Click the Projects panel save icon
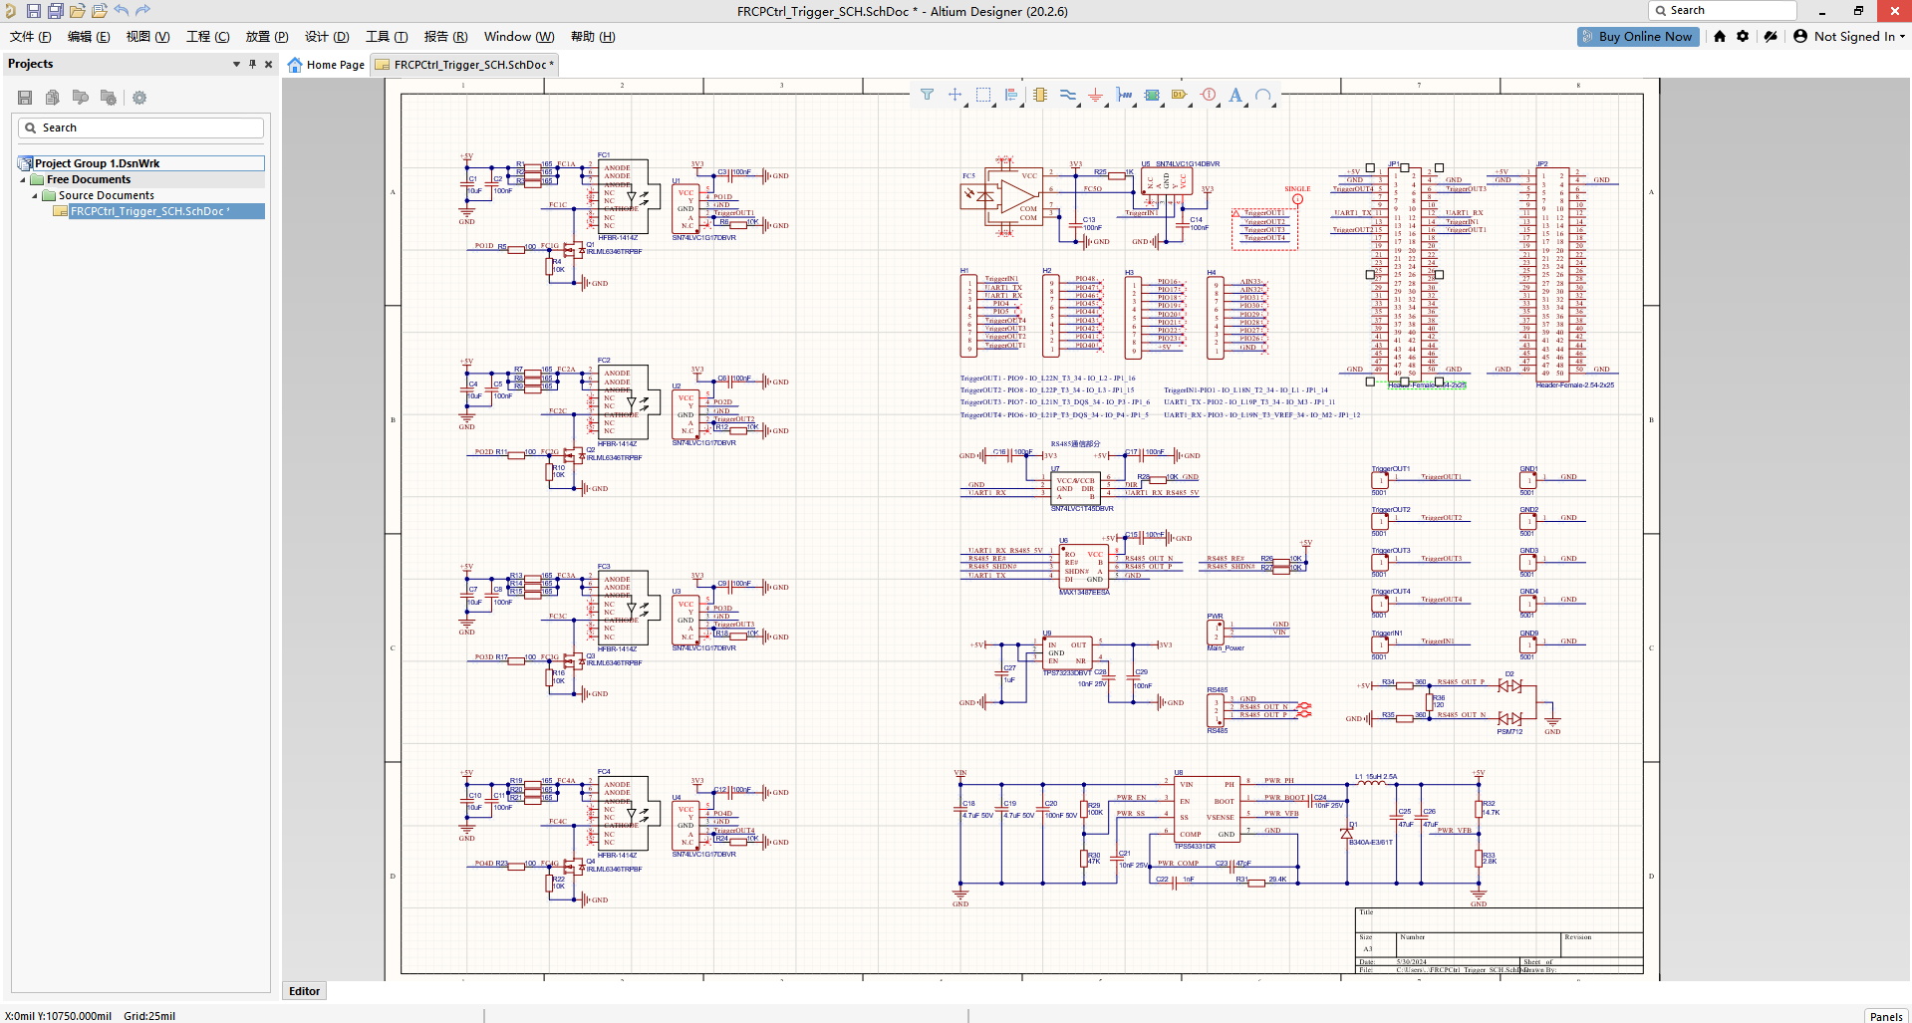 point(25,98)
